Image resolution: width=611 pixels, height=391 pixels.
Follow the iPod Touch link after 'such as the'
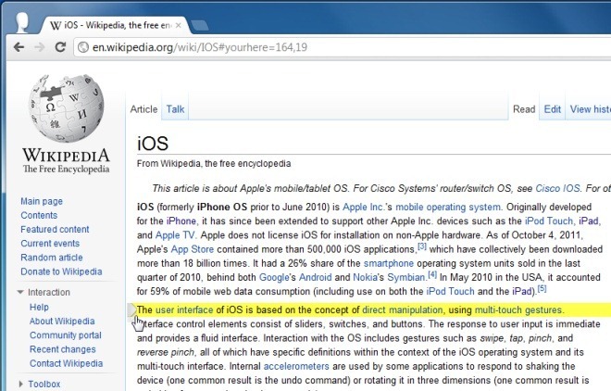[549, 221]
